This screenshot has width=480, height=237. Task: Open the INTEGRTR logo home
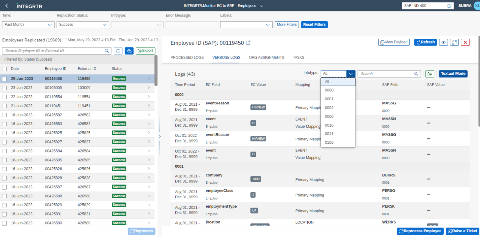click(x=29, y=6)
